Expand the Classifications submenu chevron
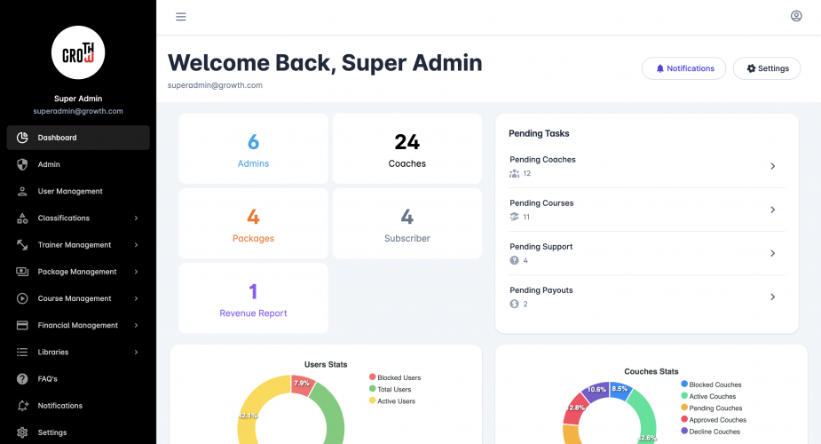Viewport: 821px width, 444px height. pyautogui.click(x=136, y=218)
